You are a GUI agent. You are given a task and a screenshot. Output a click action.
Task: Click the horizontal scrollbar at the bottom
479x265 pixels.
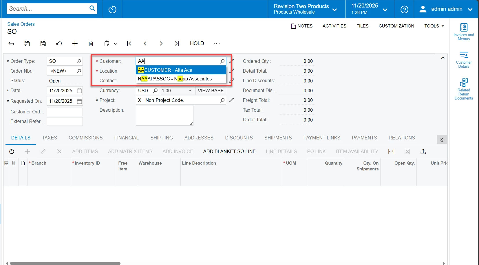[x=65, y=263]
